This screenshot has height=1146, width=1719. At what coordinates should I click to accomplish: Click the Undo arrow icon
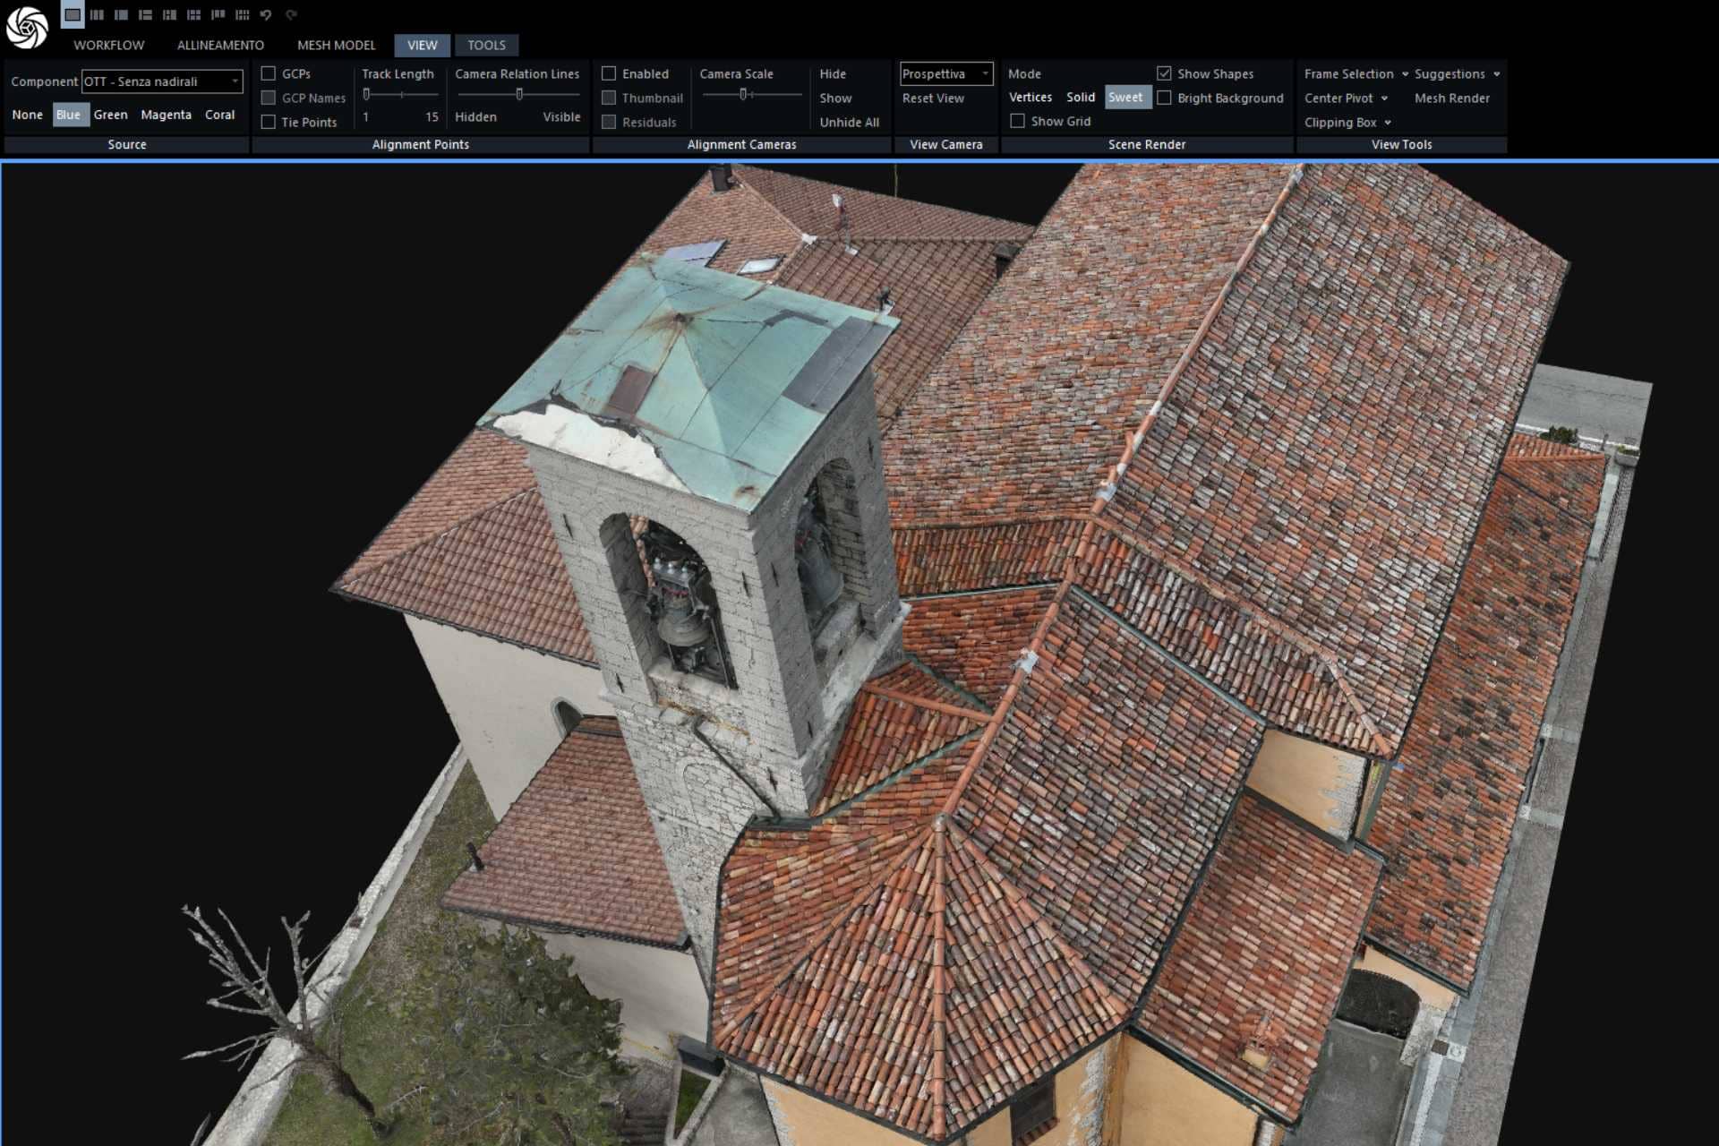pos(266,14)
